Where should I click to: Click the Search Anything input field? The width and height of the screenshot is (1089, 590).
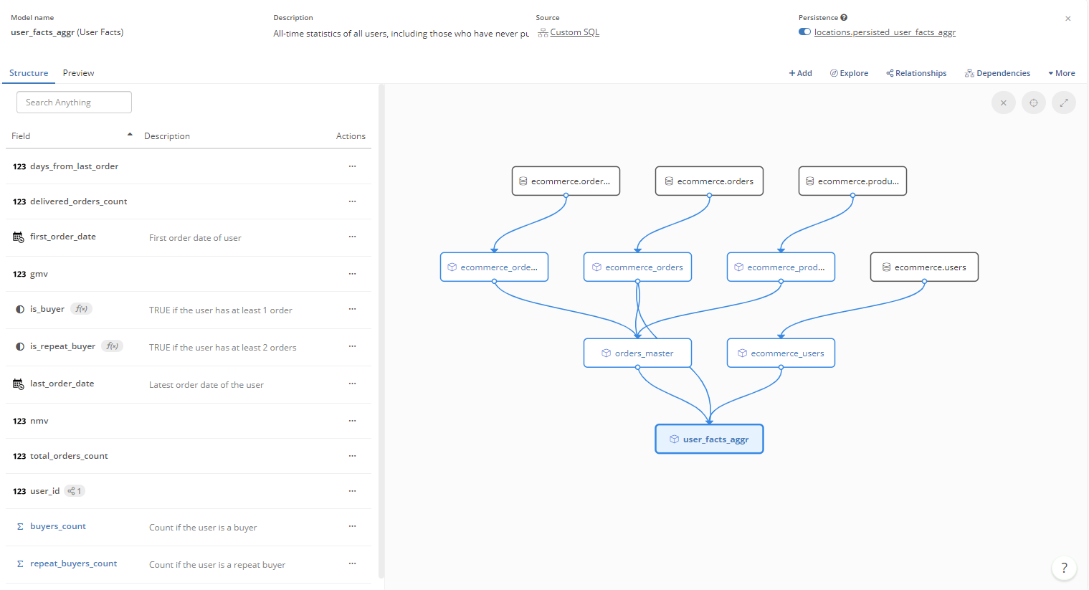[x=74, y=103]
